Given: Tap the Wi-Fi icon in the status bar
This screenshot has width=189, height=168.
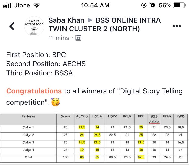Looking at the screenshot, I should pos(37,5).
